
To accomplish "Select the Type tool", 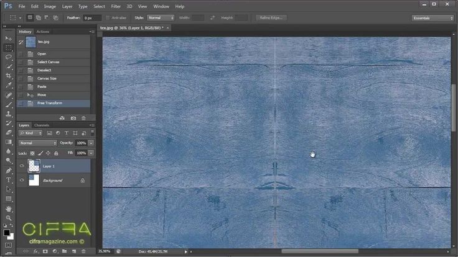I will tap(9, 180).
